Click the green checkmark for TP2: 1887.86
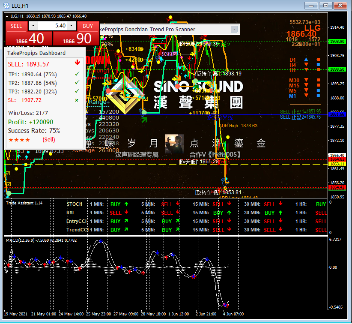This screenshot has height=324, width=352. click(77, 82)
